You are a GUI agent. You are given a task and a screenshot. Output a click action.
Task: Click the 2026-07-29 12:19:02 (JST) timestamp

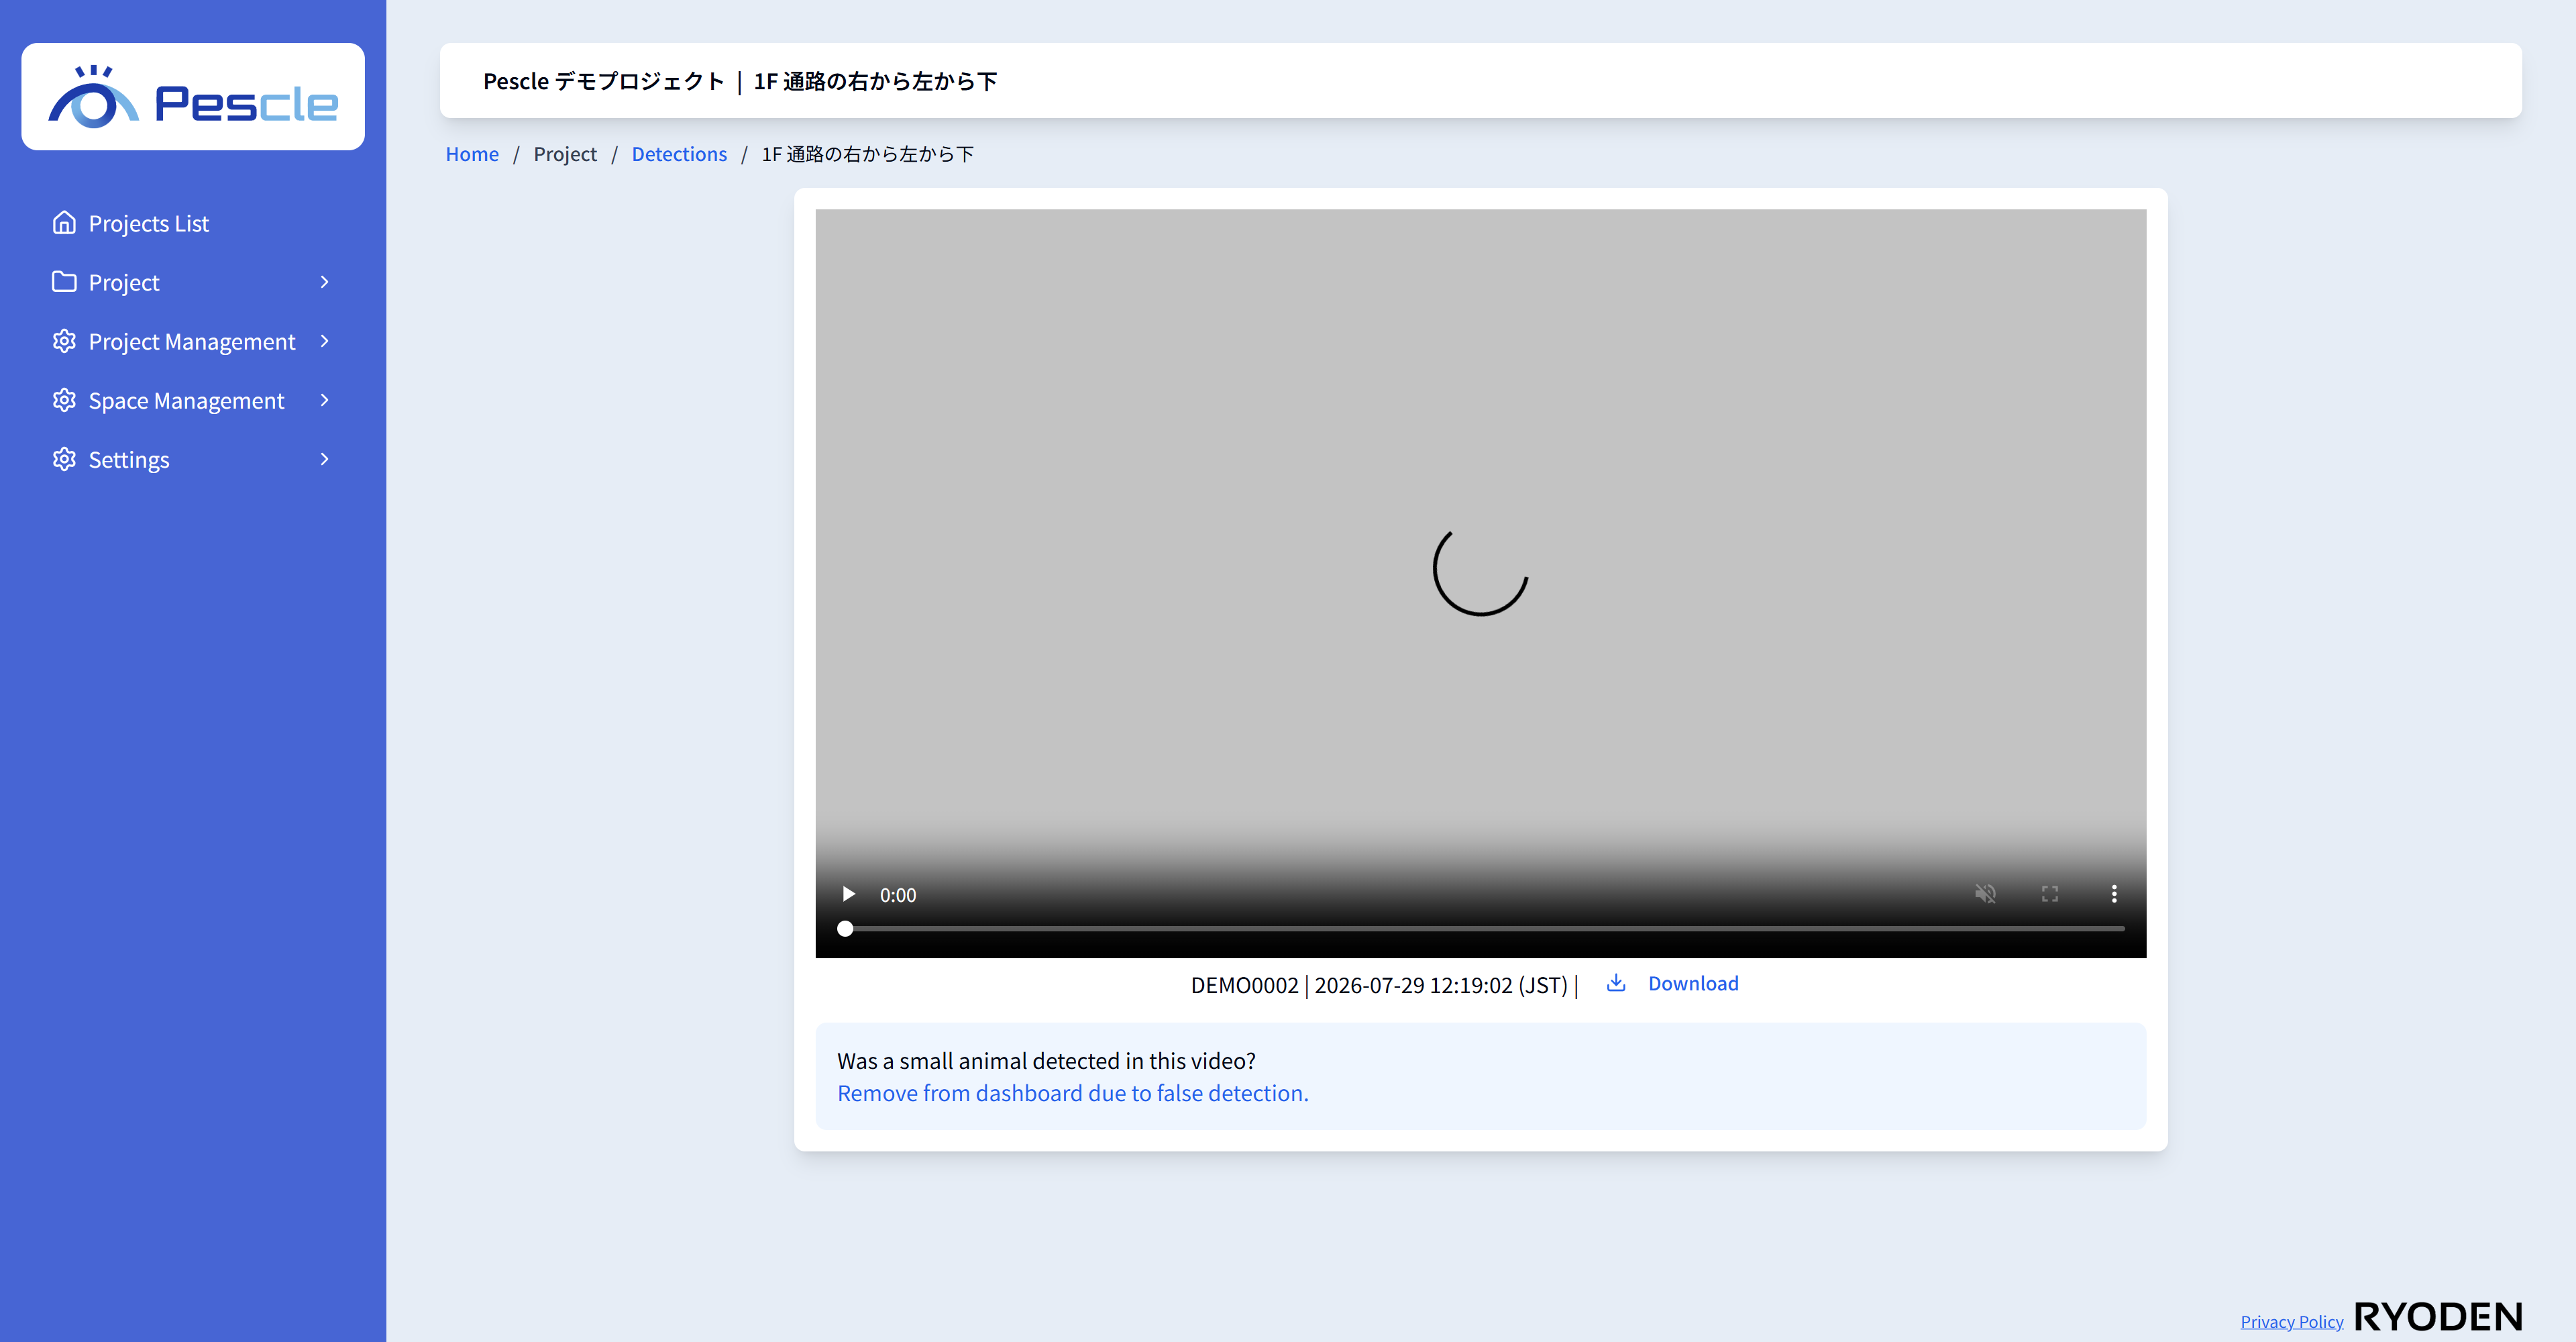click(1441, 985)
